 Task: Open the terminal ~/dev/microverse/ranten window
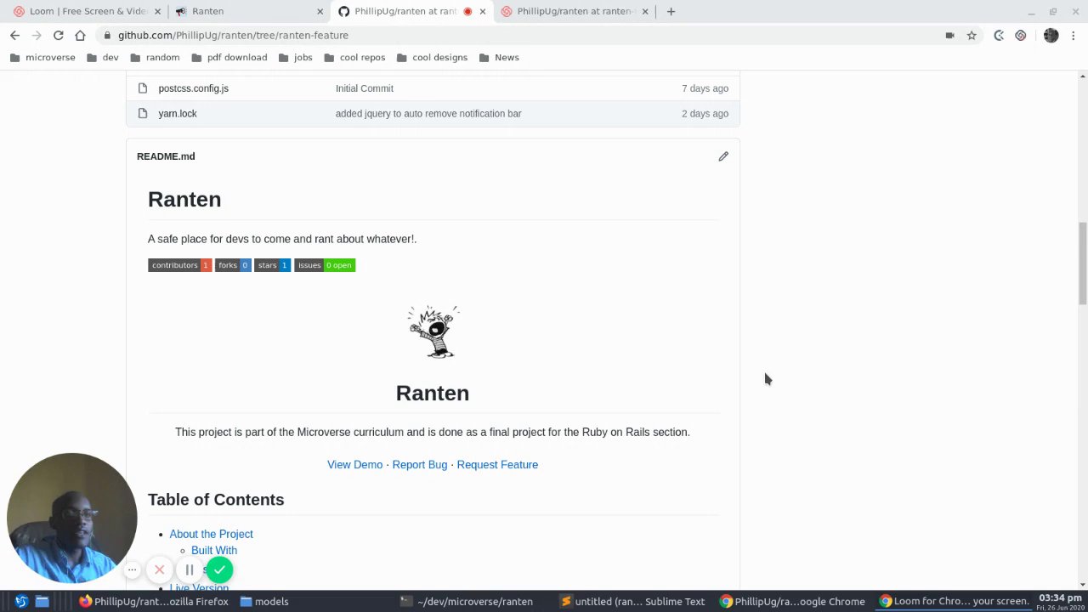(x=467, y=601)
